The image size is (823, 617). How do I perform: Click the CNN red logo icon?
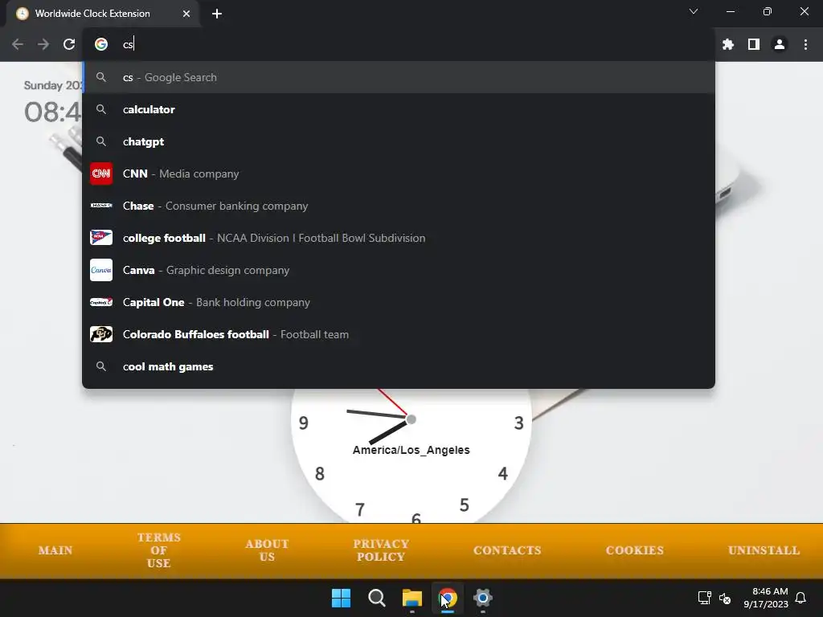(101, 174)
